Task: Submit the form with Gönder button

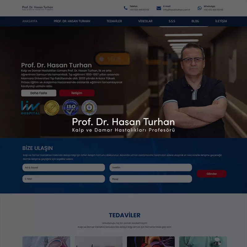Action: 212,174
